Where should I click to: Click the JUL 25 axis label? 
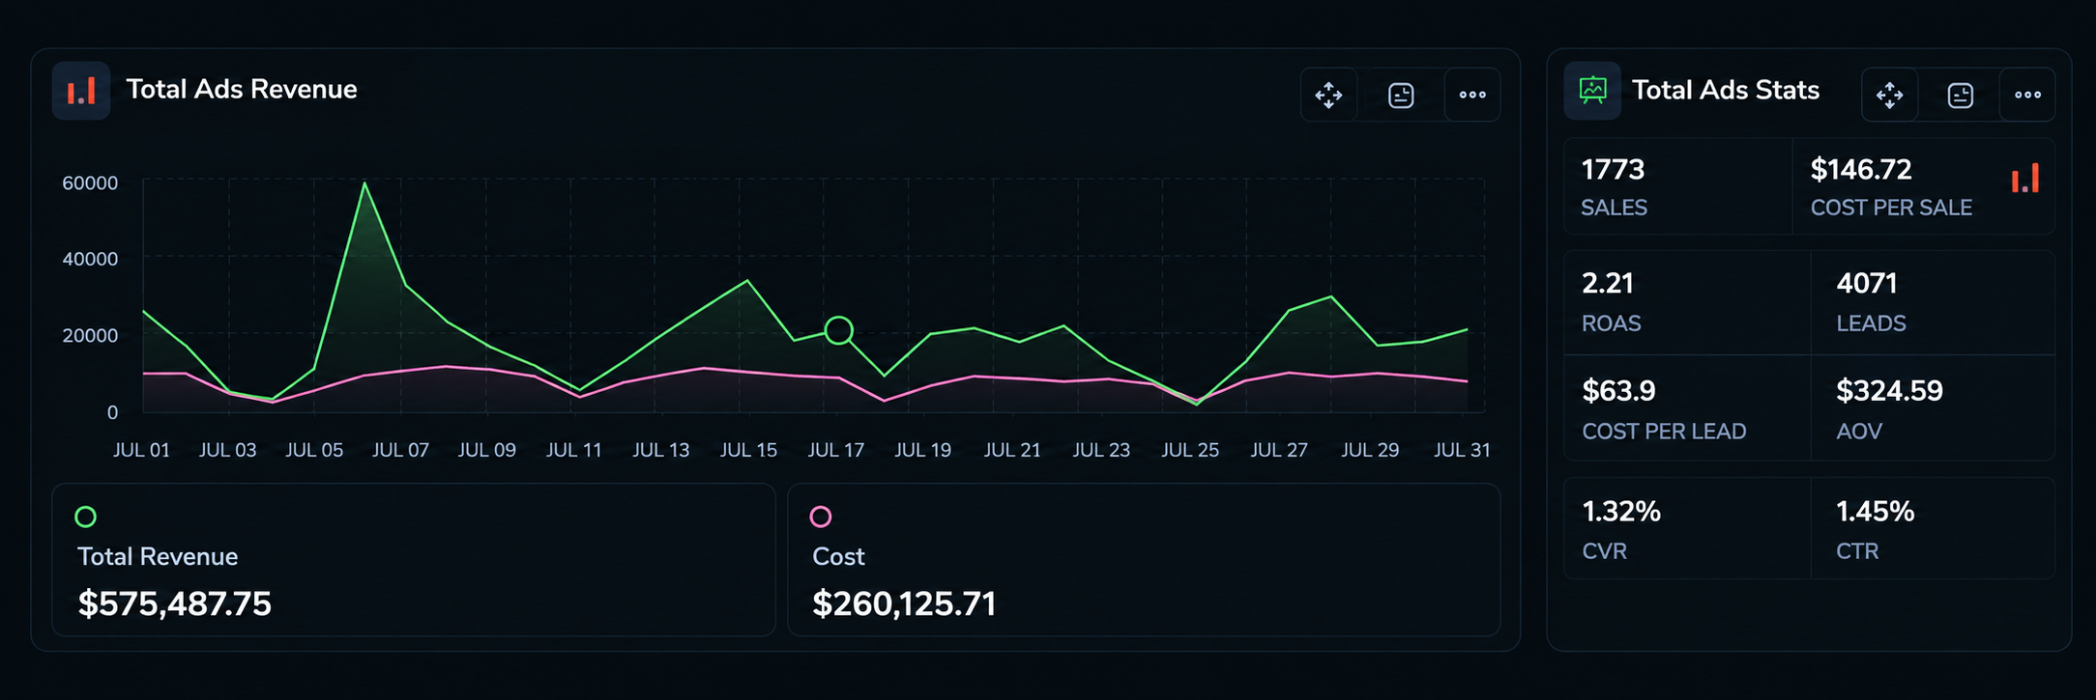click(x=1190, y=450)
